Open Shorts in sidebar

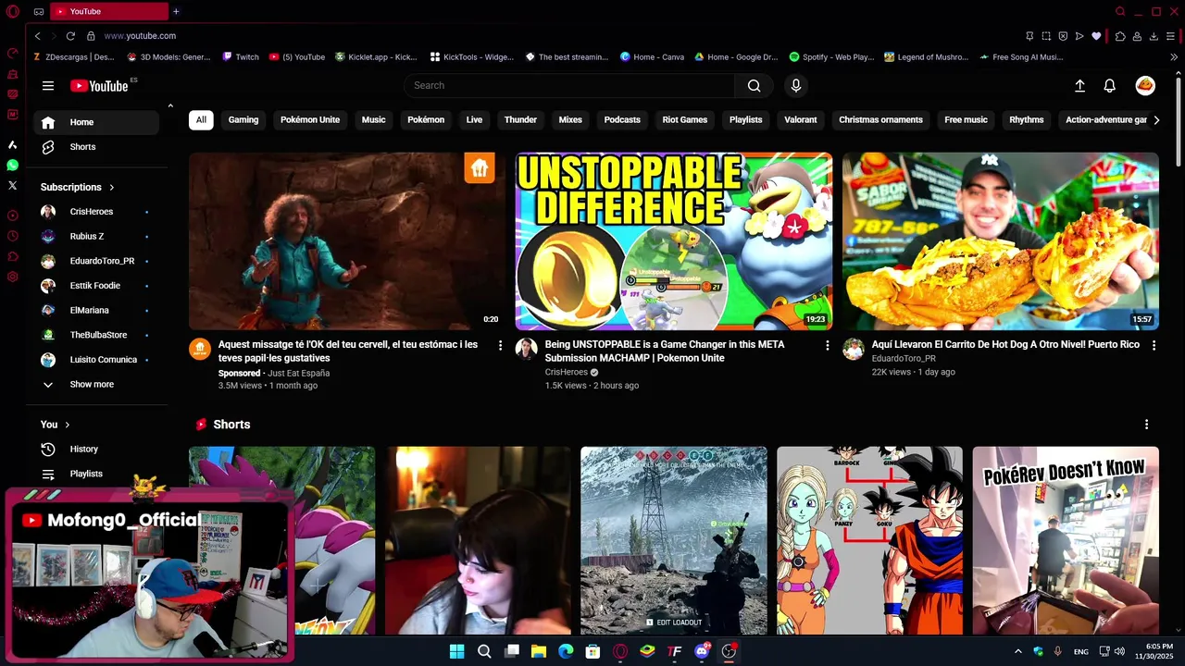point(96,147)
